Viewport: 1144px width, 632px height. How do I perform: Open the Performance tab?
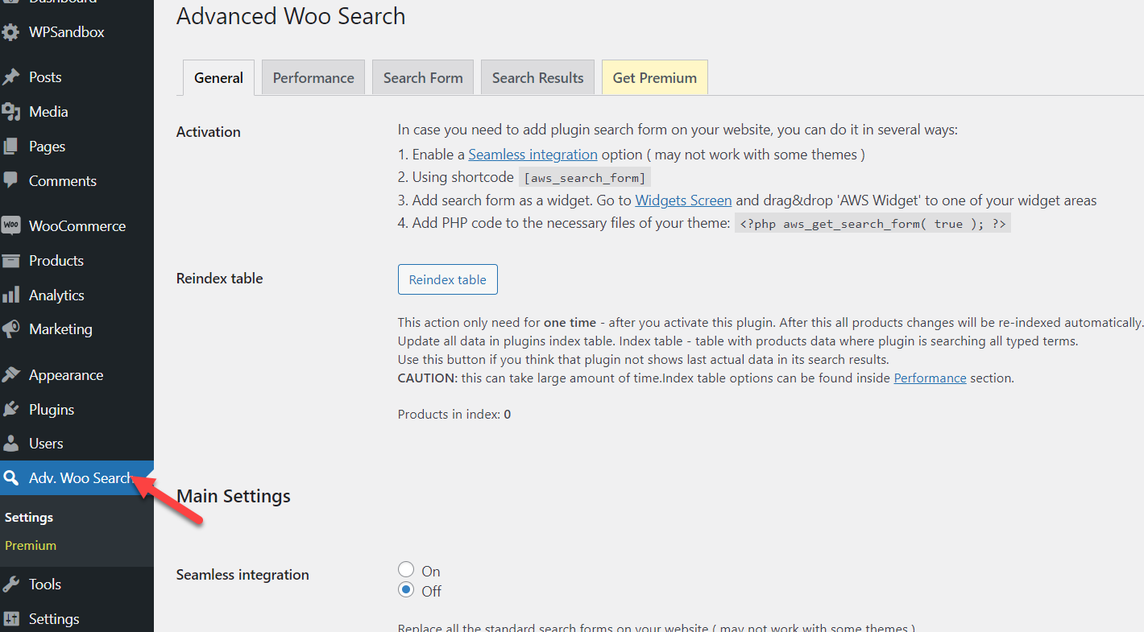pos(313,78)
